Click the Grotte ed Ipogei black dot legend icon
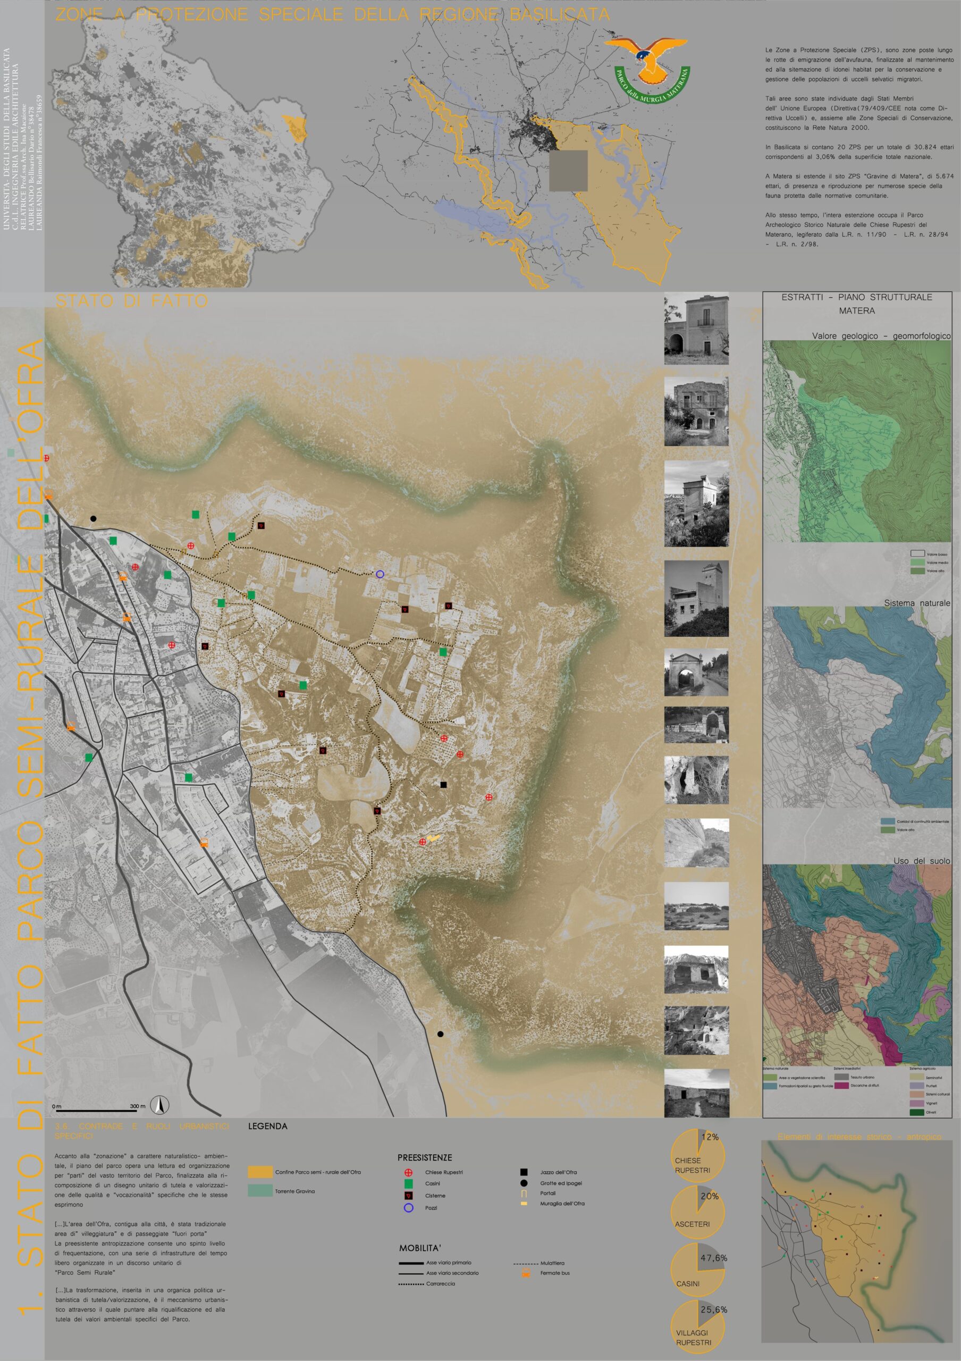The width and height of the screenshot is (961, 1361). pyautogui.click(x=524, y=1182)
